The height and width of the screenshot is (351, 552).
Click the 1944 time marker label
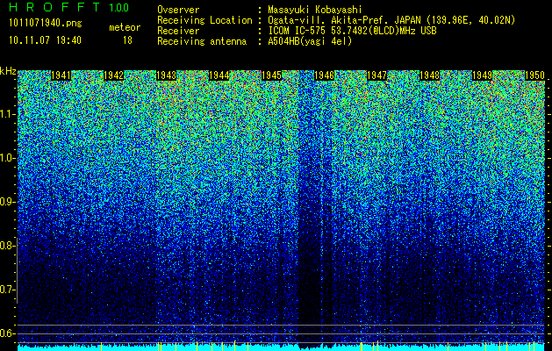coord(219,75)
